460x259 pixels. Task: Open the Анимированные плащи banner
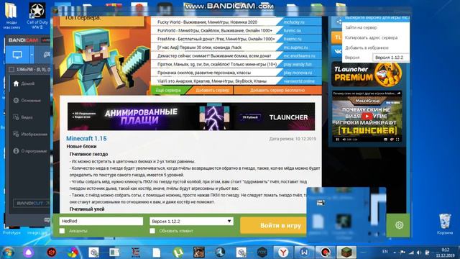tap(191, 117)
